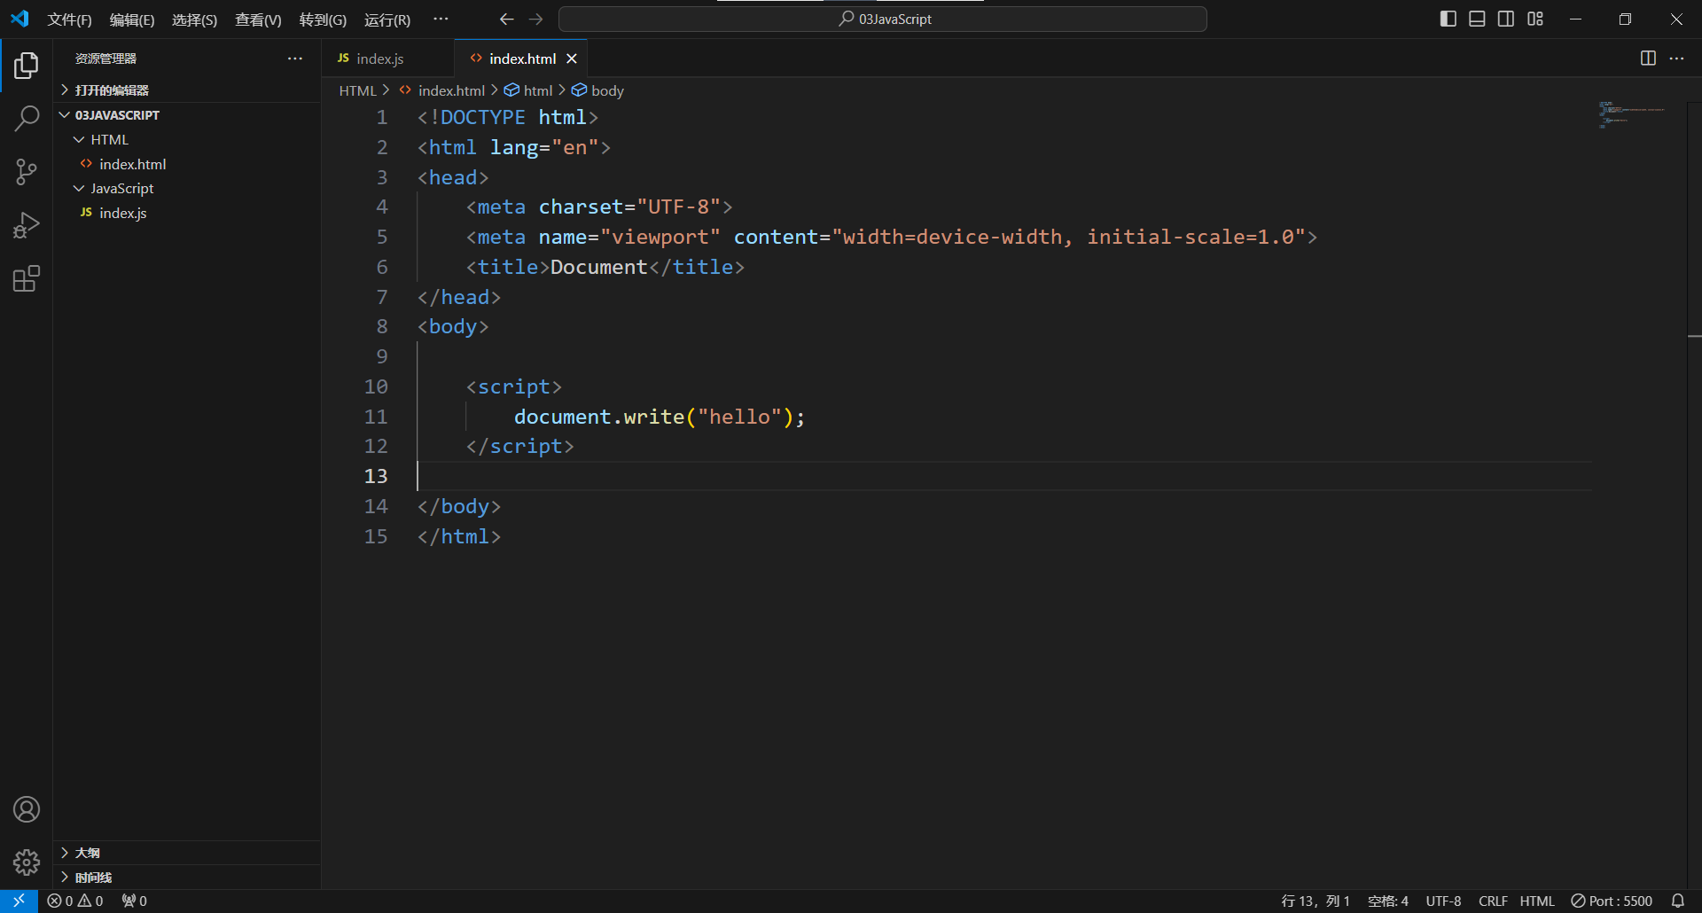Open index.js file in explorer tree

[187, 213]
